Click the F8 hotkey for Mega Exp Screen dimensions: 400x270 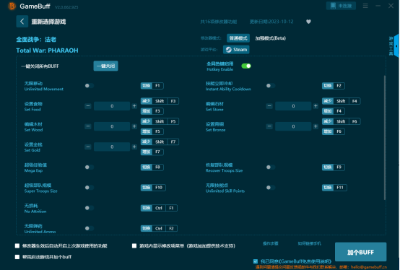[x=152, y=167]
